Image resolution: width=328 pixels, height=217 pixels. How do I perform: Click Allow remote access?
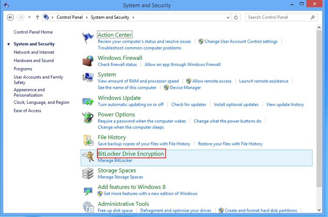tap(212, 81)
